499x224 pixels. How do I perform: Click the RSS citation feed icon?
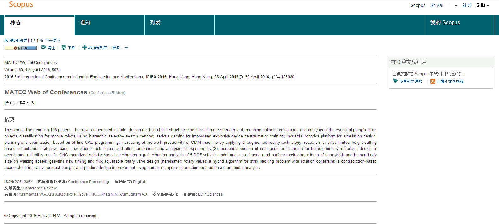coord(433,81)
